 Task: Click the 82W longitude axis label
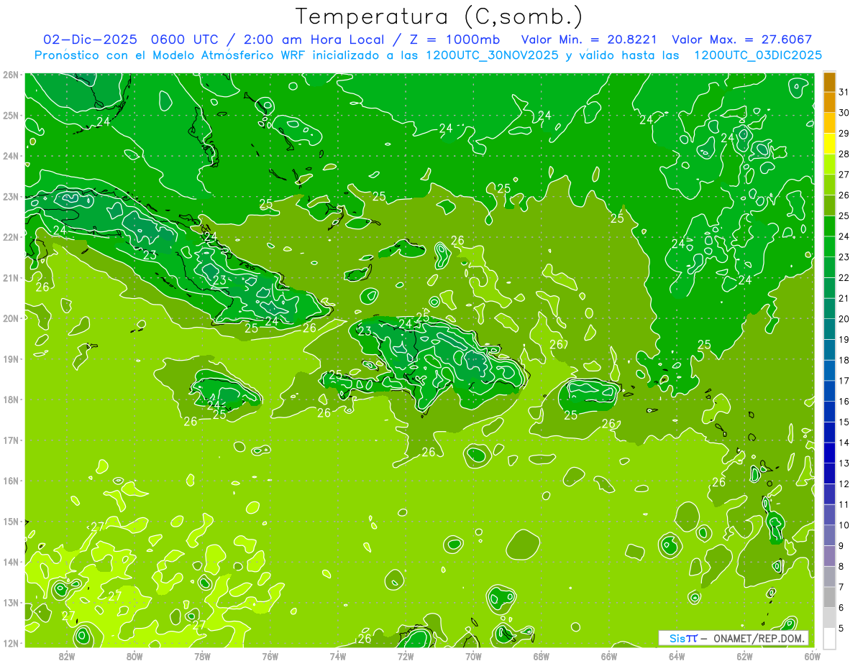67,655
